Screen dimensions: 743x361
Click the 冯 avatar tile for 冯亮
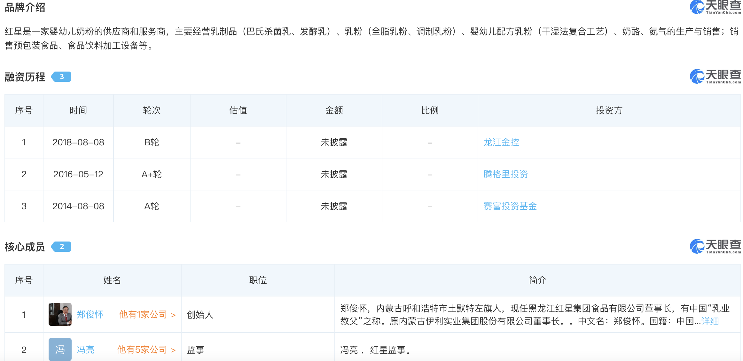(x=60, y=349)
